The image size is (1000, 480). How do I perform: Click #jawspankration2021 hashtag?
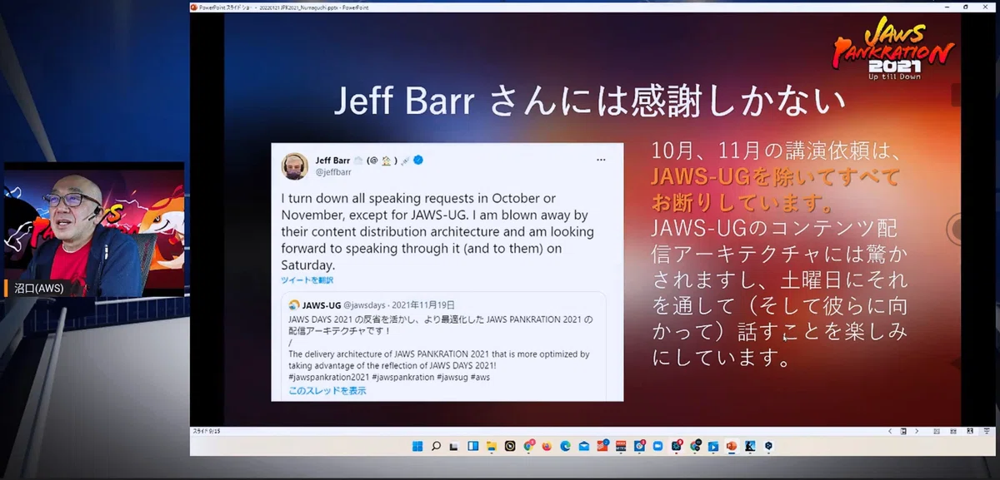click(x=328, y=377)
